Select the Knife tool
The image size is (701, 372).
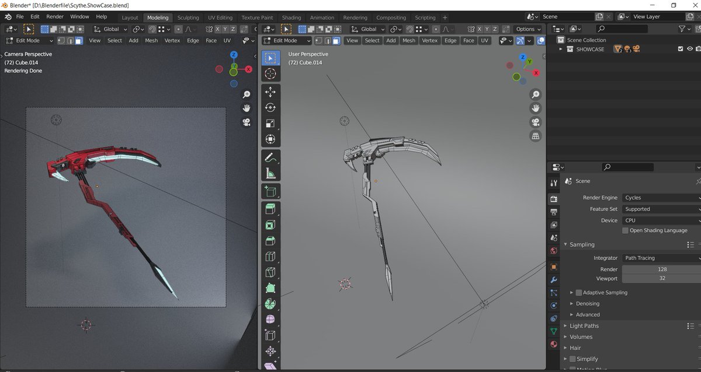(x=270, y=272)
